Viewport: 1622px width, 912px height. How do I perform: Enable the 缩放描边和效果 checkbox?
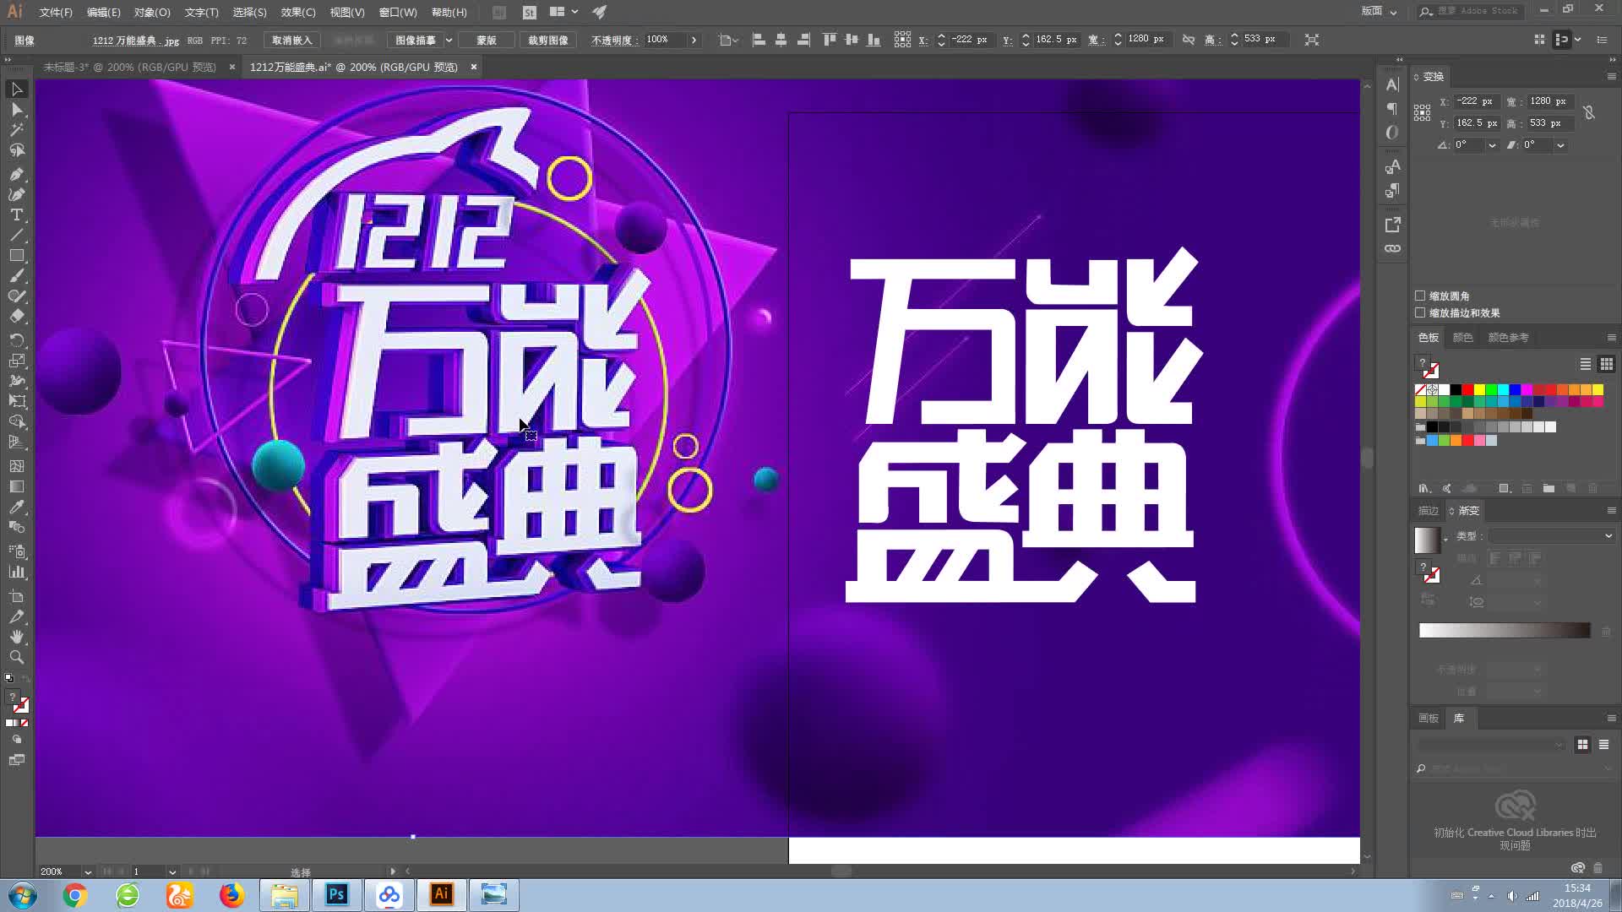[1420, 312]
